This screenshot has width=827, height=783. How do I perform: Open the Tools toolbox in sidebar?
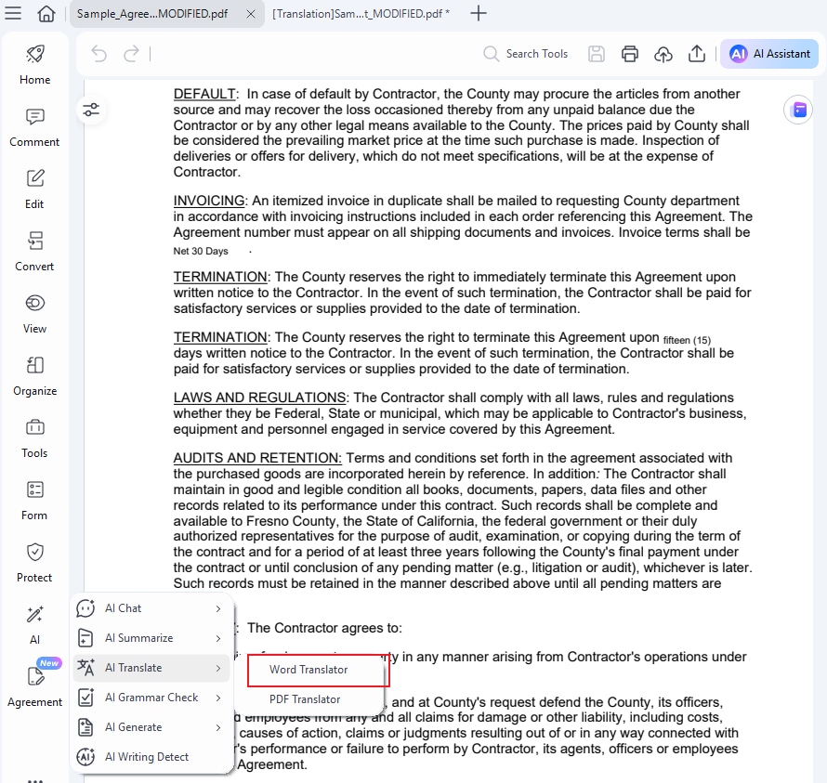(34, 438)
